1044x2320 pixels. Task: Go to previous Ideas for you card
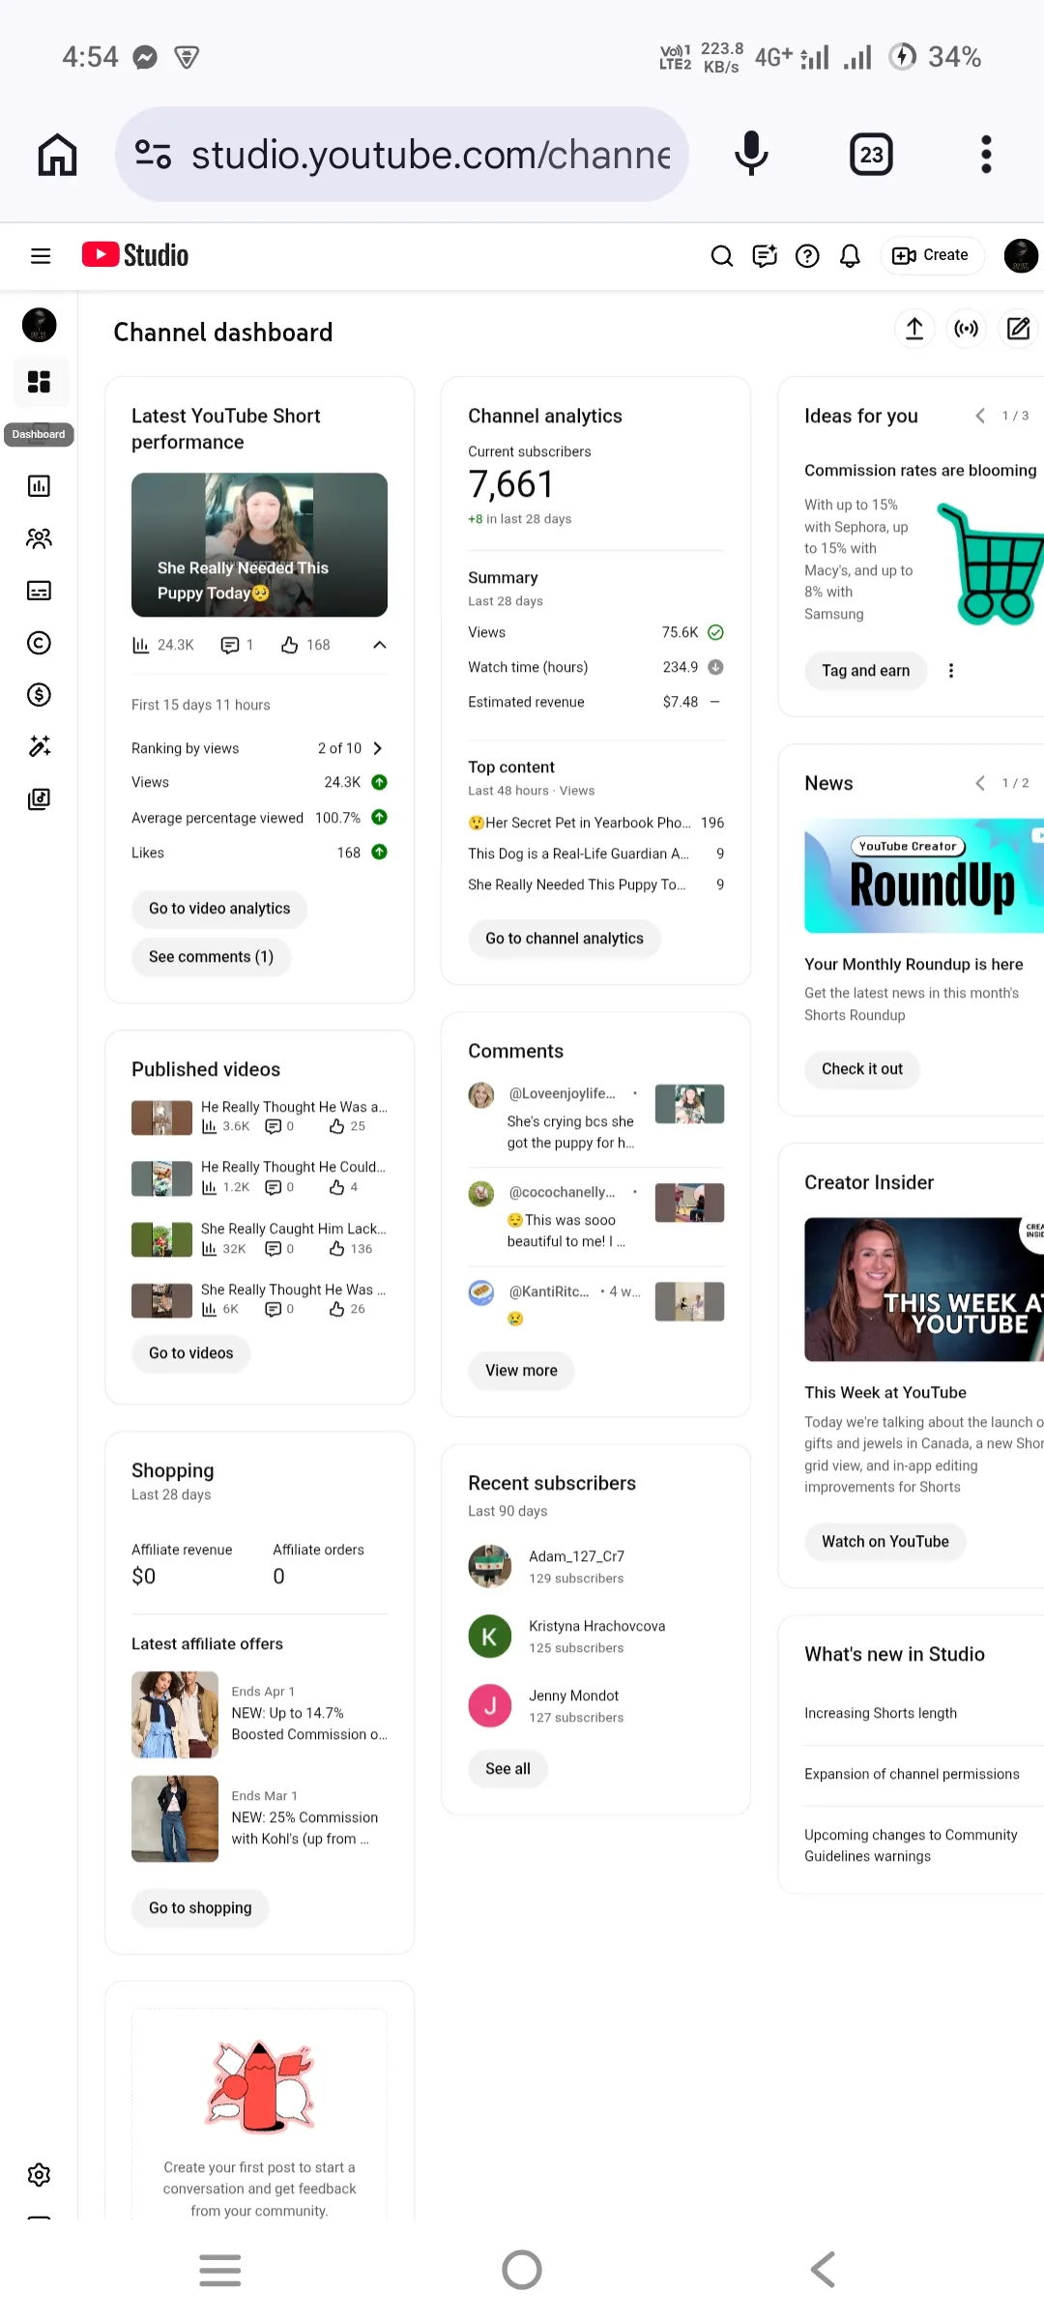click(980, 416)
